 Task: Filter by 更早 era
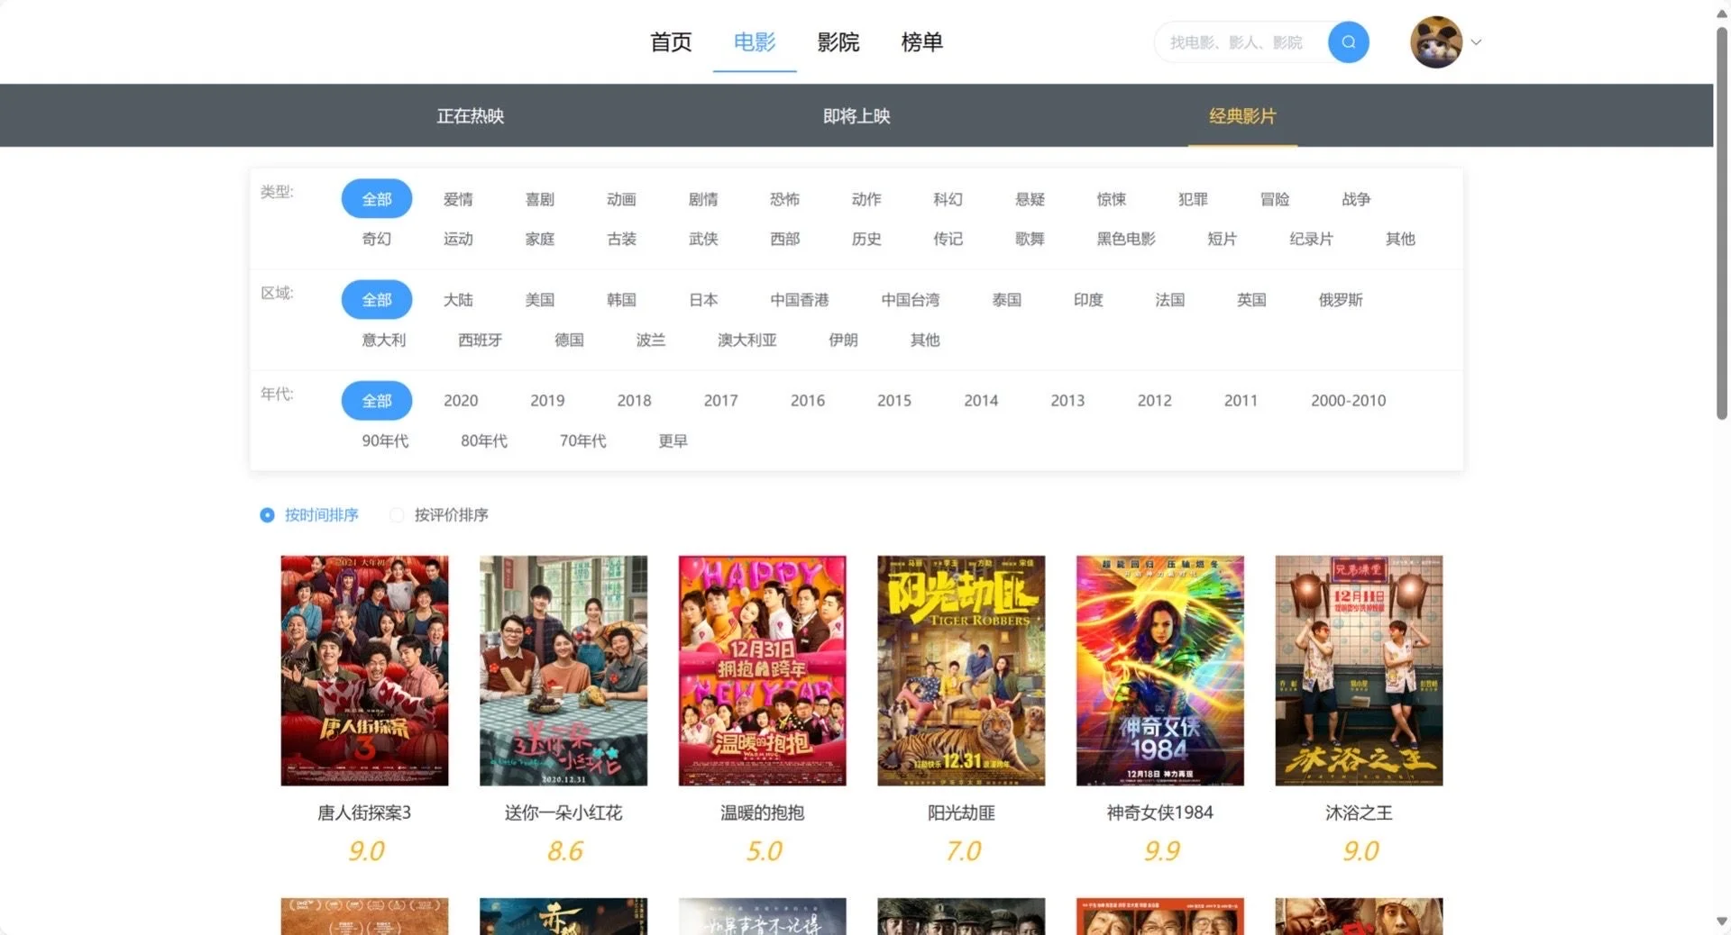(673, 440)
